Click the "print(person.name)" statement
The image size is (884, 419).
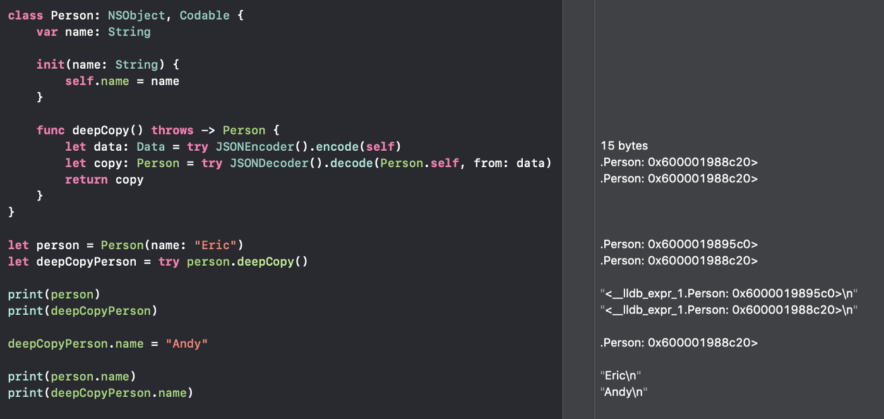point(72,377)
